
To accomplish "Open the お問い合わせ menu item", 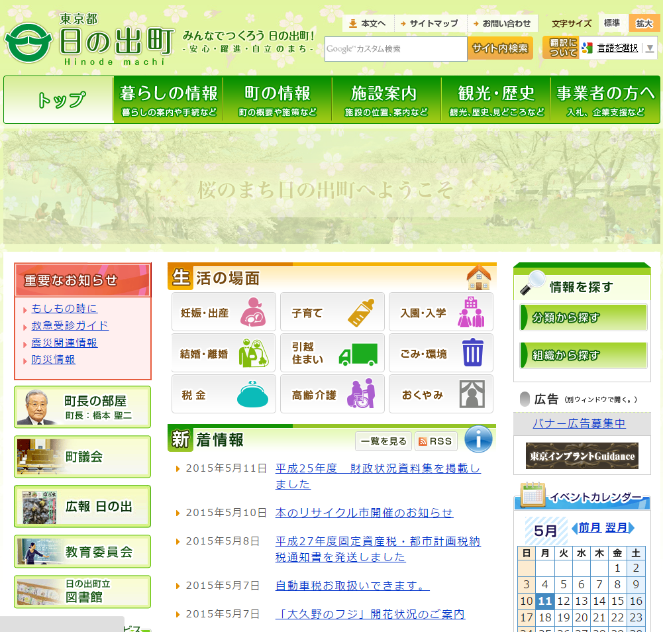I will click(x=504, y=23).
